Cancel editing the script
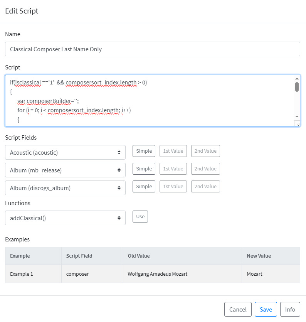The height and width of the screenshot is (322, 306). [238, 309]
